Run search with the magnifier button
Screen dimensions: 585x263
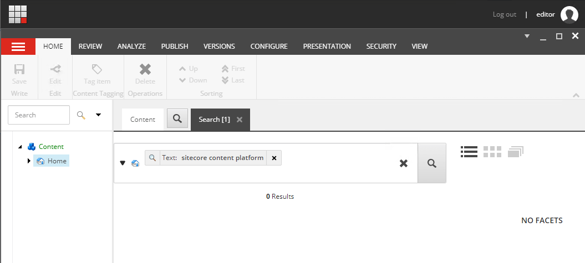click(x=431, y=163)
